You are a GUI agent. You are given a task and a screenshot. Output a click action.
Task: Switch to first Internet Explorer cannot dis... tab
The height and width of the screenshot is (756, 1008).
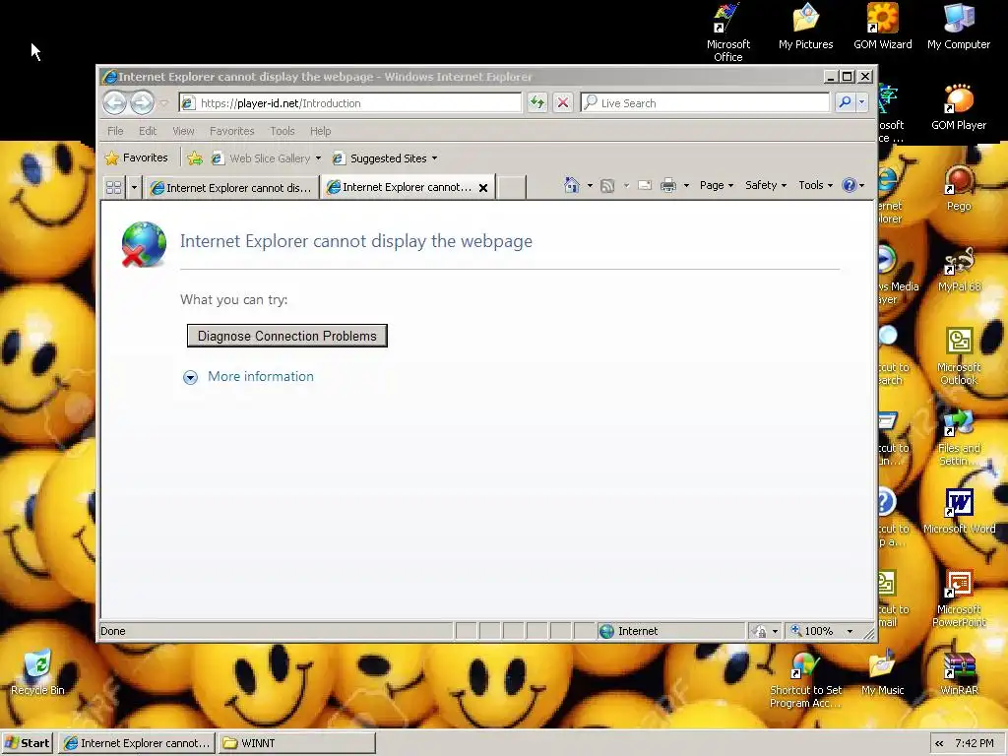pos(230,188)
